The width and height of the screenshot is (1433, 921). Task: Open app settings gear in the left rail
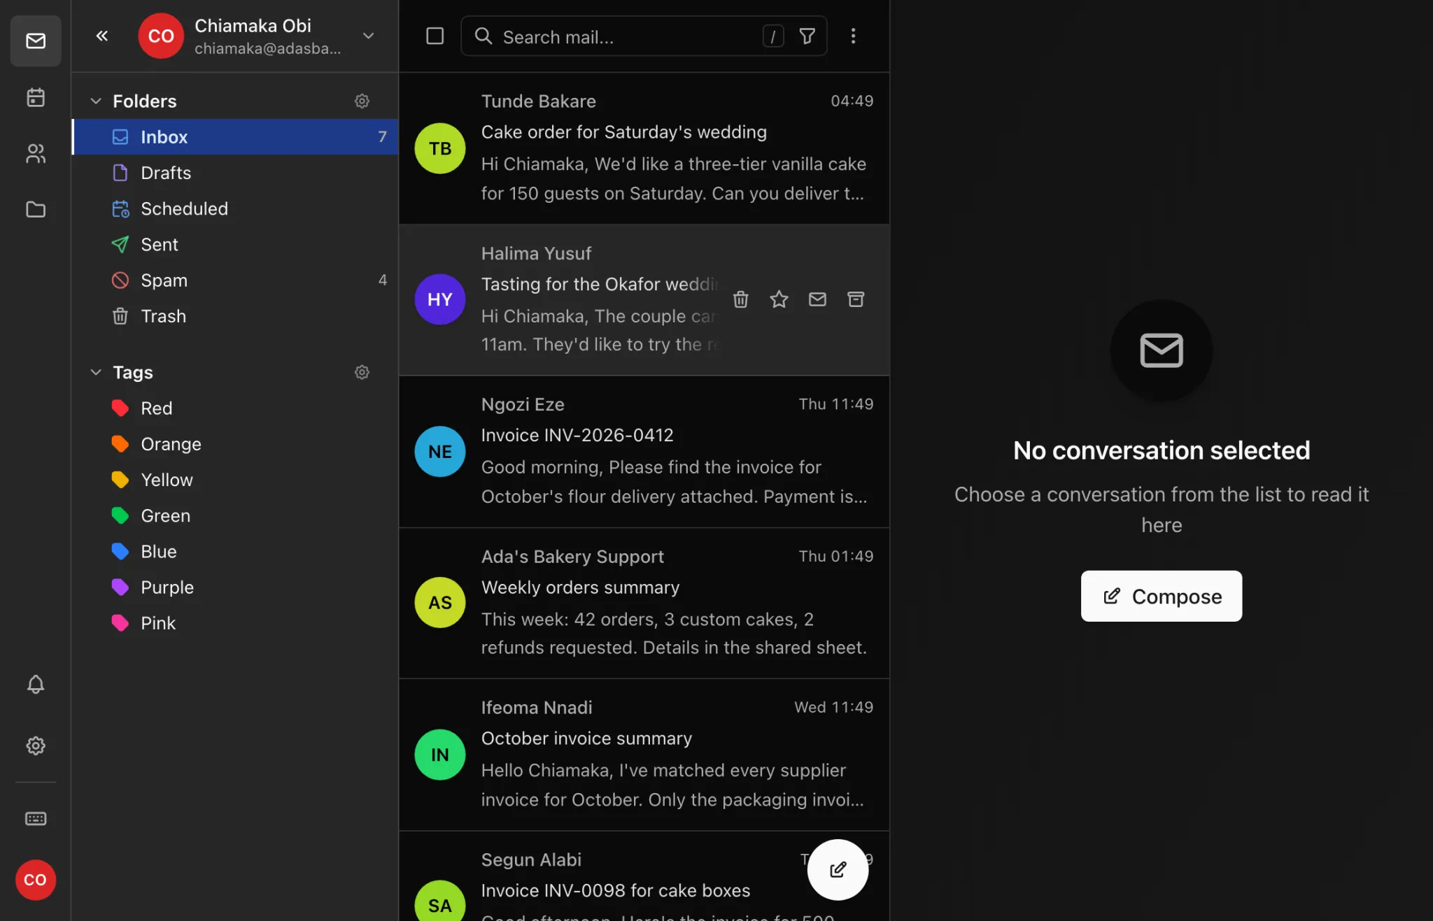36,745
